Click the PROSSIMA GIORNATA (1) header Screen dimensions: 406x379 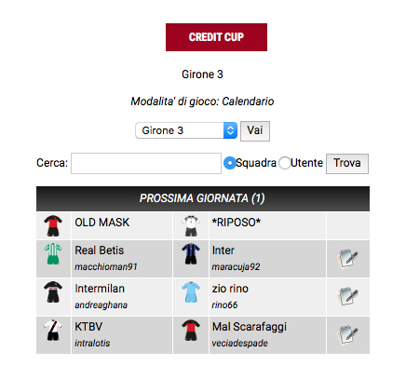[203, 198]
